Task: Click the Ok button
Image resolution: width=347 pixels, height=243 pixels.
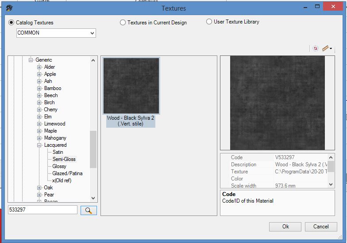Action: (x=285, y=227)
